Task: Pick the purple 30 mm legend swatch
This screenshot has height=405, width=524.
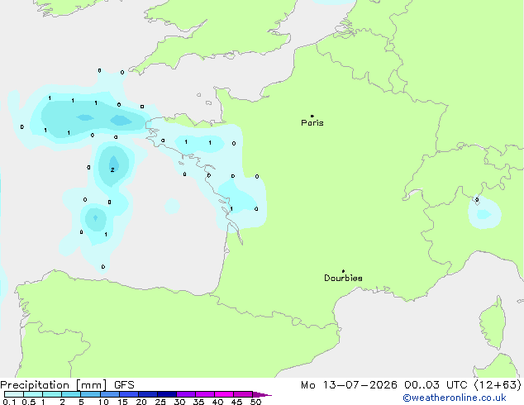Action: [x=186, y=394]
